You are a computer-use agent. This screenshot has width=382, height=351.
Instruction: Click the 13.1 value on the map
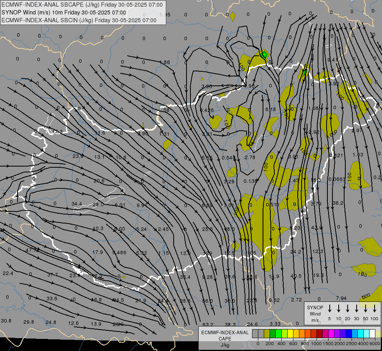(x=99, y=157)
